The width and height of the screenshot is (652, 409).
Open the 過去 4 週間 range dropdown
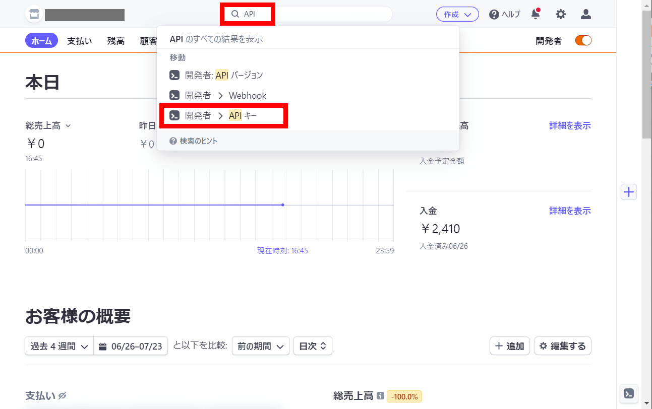59,346
